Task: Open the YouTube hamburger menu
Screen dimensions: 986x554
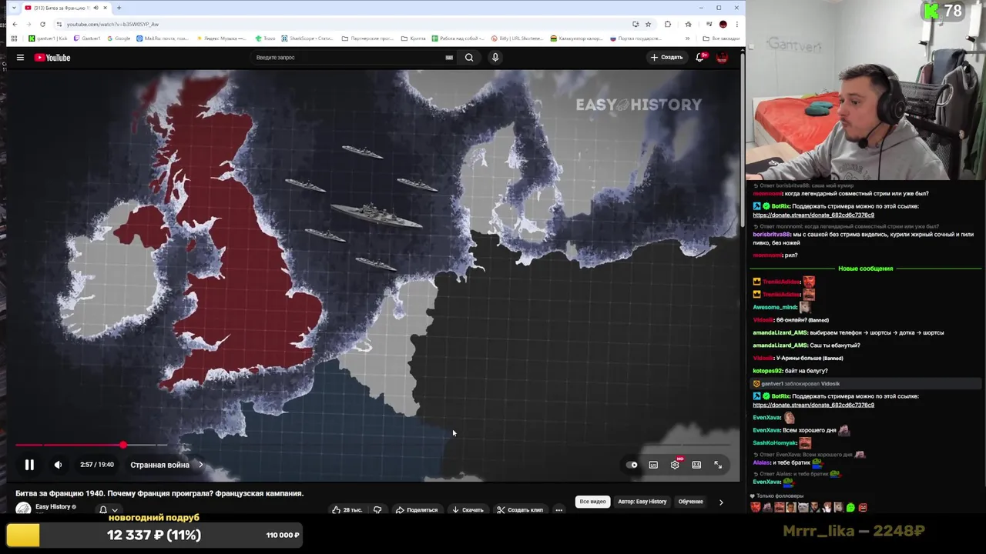Action: [20, 58]
